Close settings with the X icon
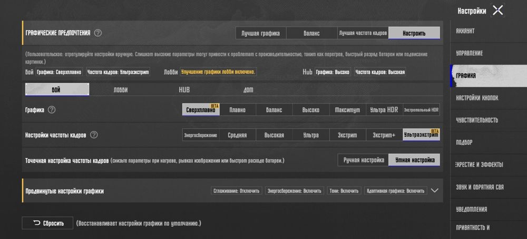Screen dimensions: 527x239 [498, 11]
